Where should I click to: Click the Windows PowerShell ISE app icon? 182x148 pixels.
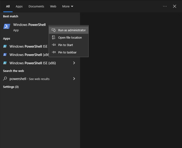5,46
